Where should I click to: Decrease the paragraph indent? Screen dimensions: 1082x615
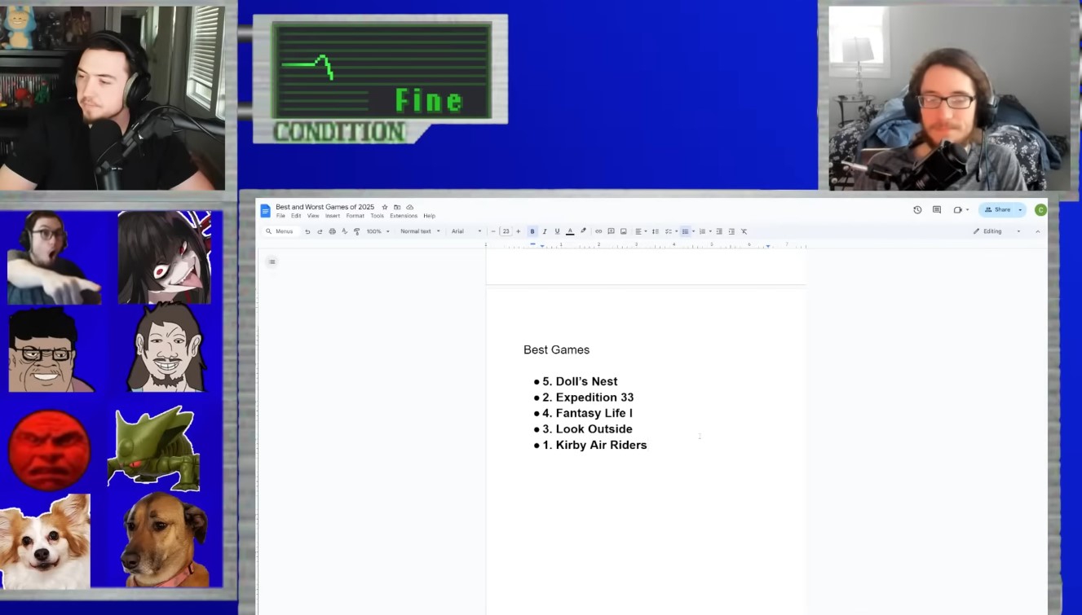(719, 231)
